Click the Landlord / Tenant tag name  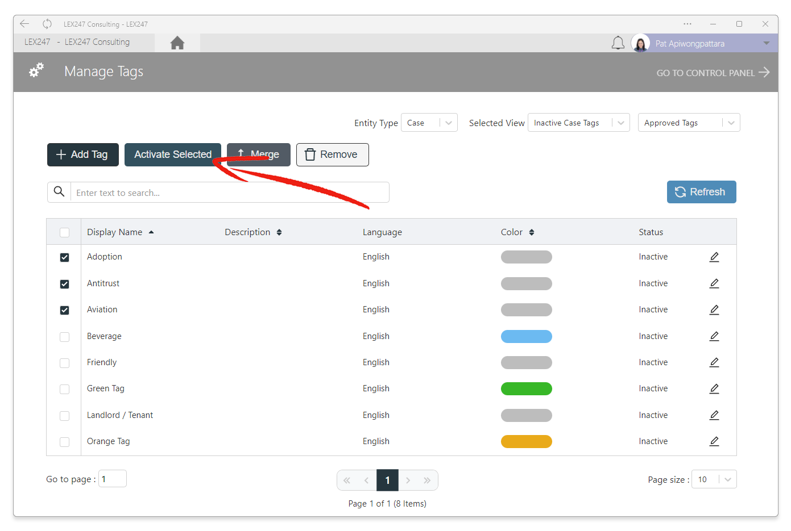120,415
